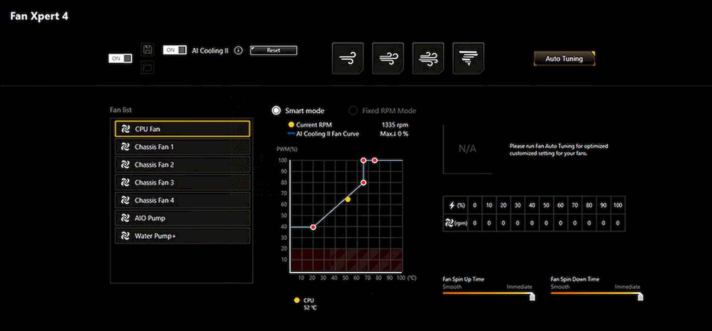Toggle the AI Cooling II ON switch

pyautogui.click(x=174, y=50)
